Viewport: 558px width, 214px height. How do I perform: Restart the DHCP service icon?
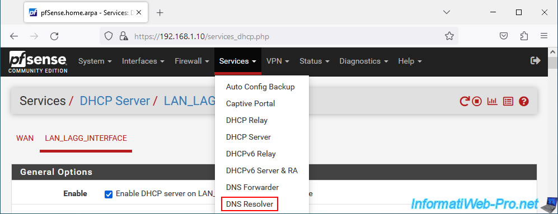point(465,102)
